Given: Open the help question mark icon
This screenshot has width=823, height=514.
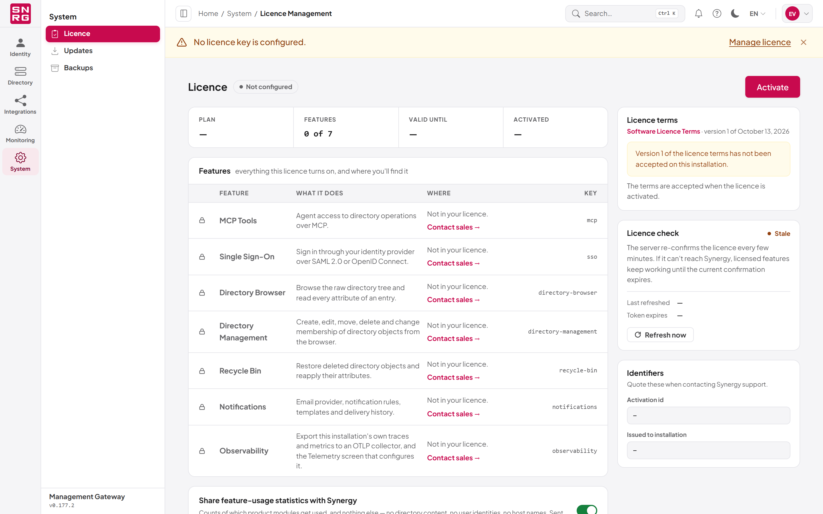Looking at the screenshot, I should click(717, 14).
